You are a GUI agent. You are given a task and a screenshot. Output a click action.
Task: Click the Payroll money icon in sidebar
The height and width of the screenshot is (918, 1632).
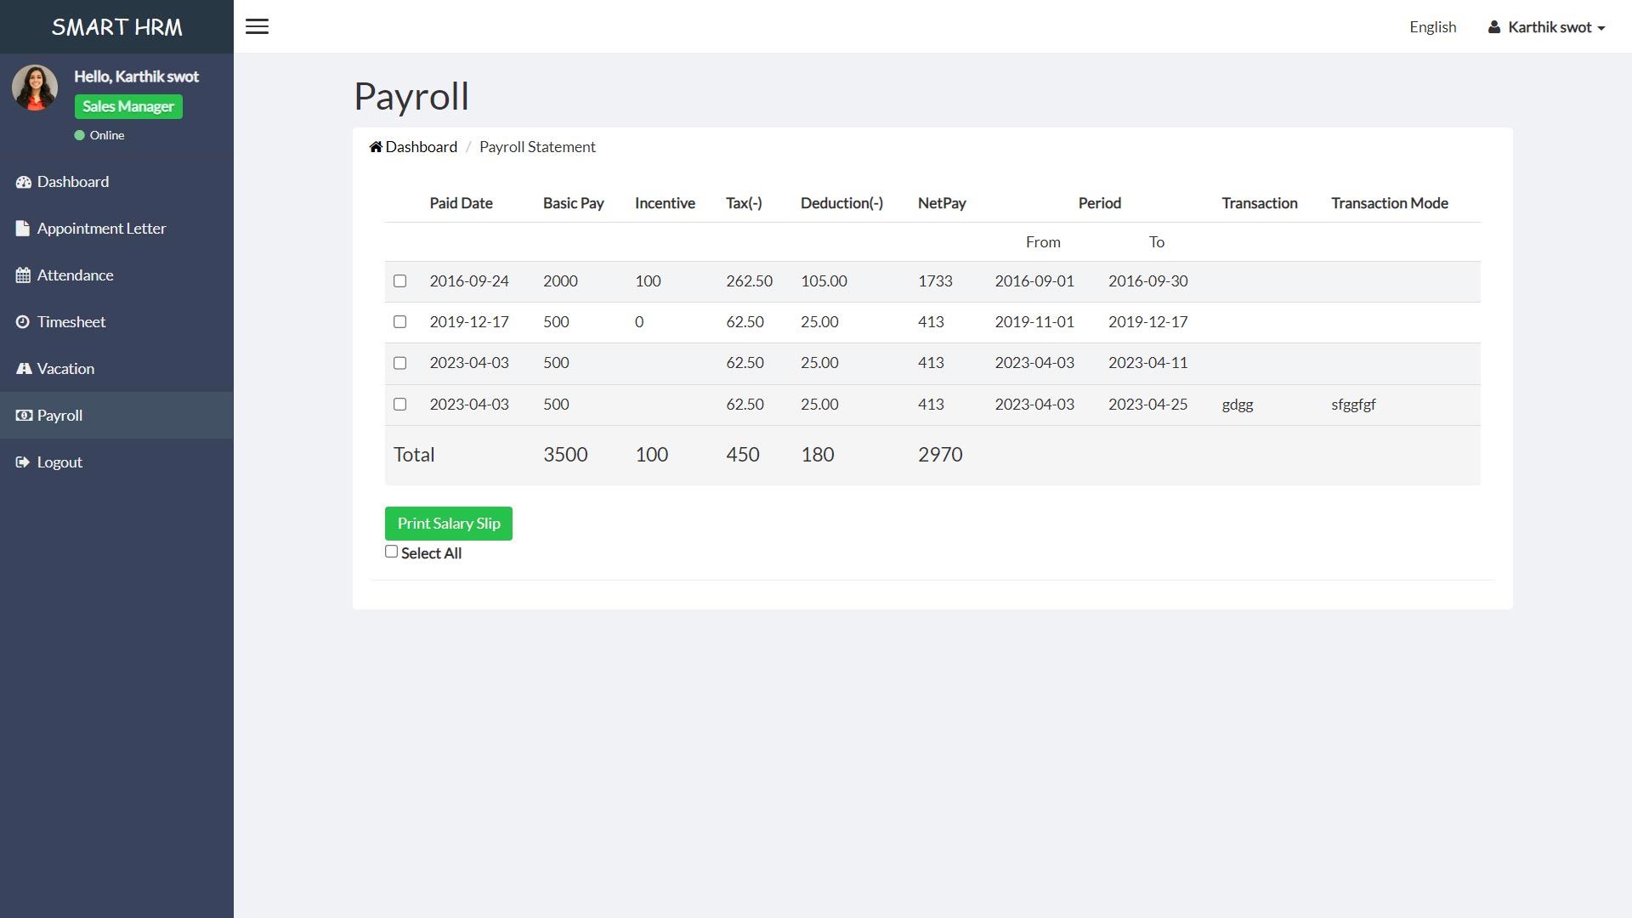[x=23, y=416]
